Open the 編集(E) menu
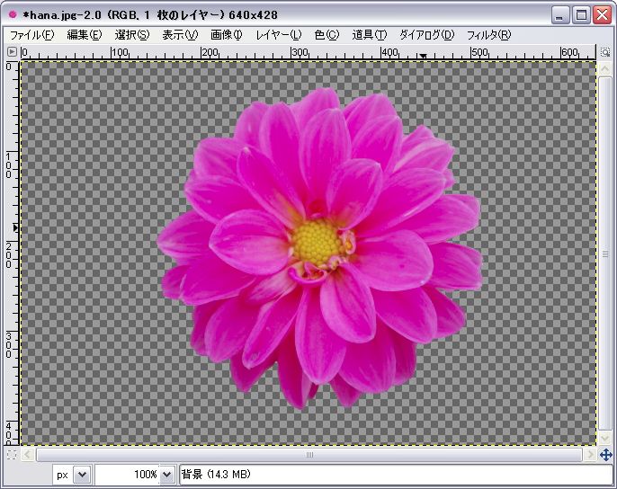 [85, 35]
